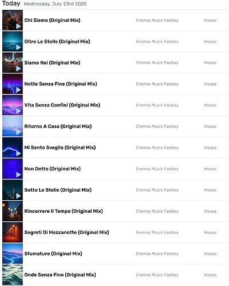Screen dimensions: 229x286
Task: Play Non Detto track preview
Action: coord(18,174)
